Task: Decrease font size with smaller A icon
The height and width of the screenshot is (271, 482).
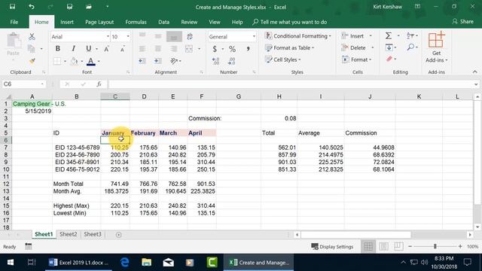Action: [x=122, y=48]
